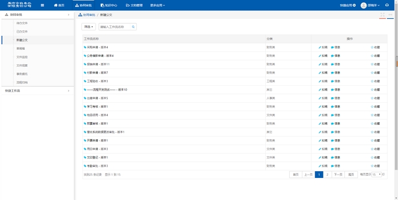Screen dimensions: 398x200
Task: Favorite 报销申请 with its 收藏 star
Action: (375, 64)
